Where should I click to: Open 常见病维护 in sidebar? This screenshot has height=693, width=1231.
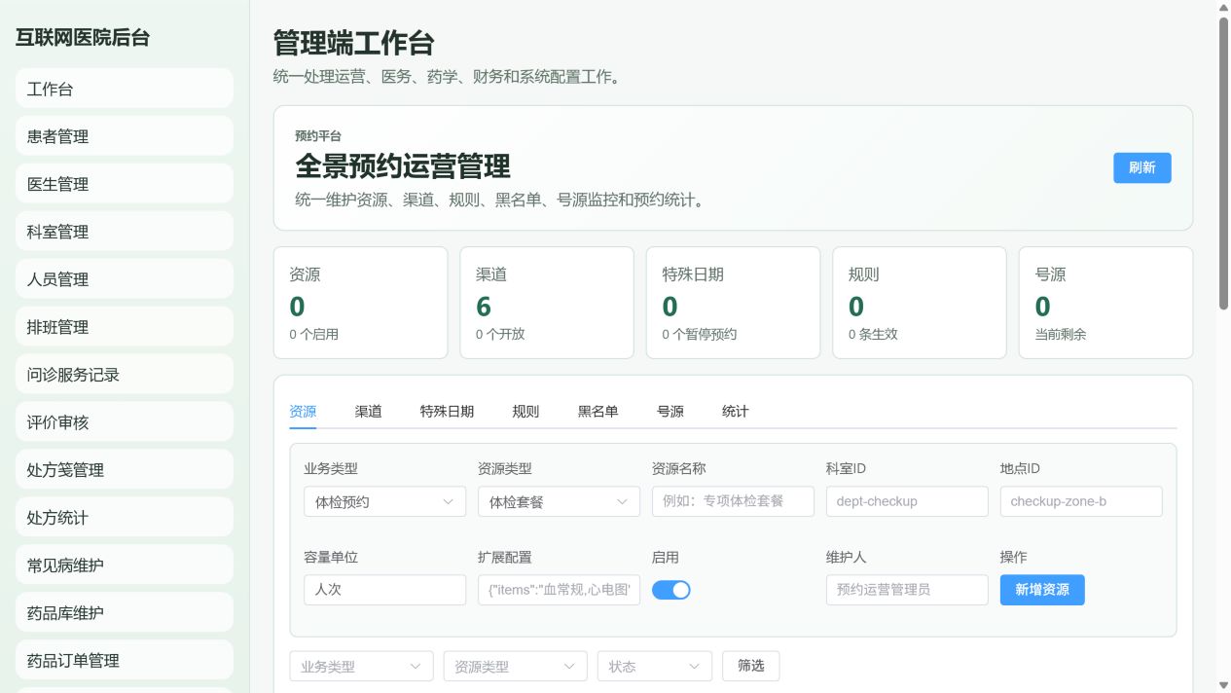125,565
